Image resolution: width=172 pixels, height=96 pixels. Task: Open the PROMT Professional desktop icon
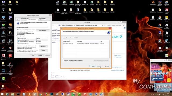[x=3, y=26]
